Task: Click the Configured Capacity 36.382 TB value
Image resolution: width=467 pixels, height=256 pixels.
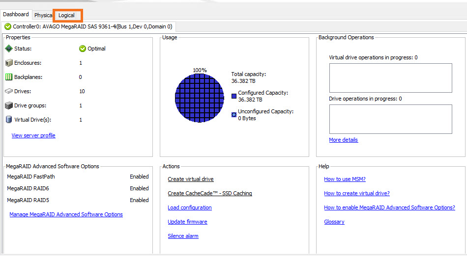Action: click(250, 100)
